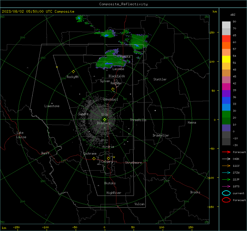Click the ThreeHills label
This screenshot has height=231, width=247.
pos(138,120)
